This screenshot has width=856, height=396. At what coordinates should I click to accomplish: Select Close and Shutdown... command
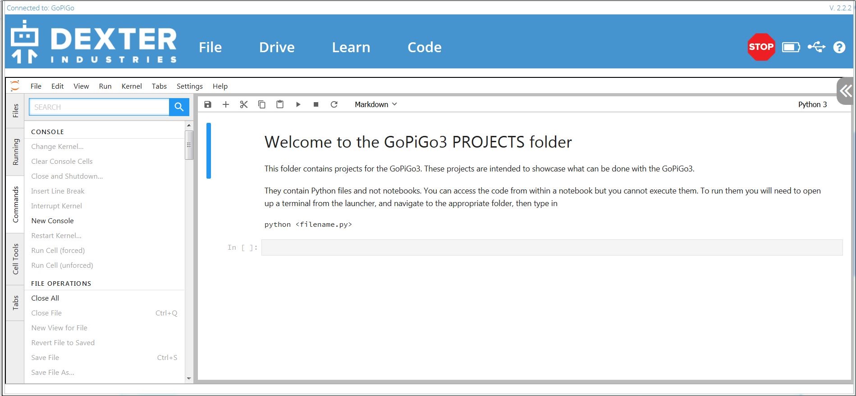pos(105,176)
